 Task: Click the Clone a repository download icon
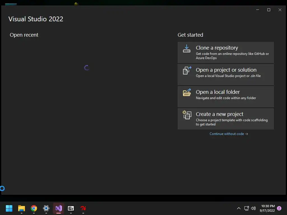point(186,48)
